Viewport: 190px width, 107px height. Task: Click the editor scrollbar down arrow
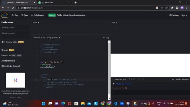coord(109,99)
